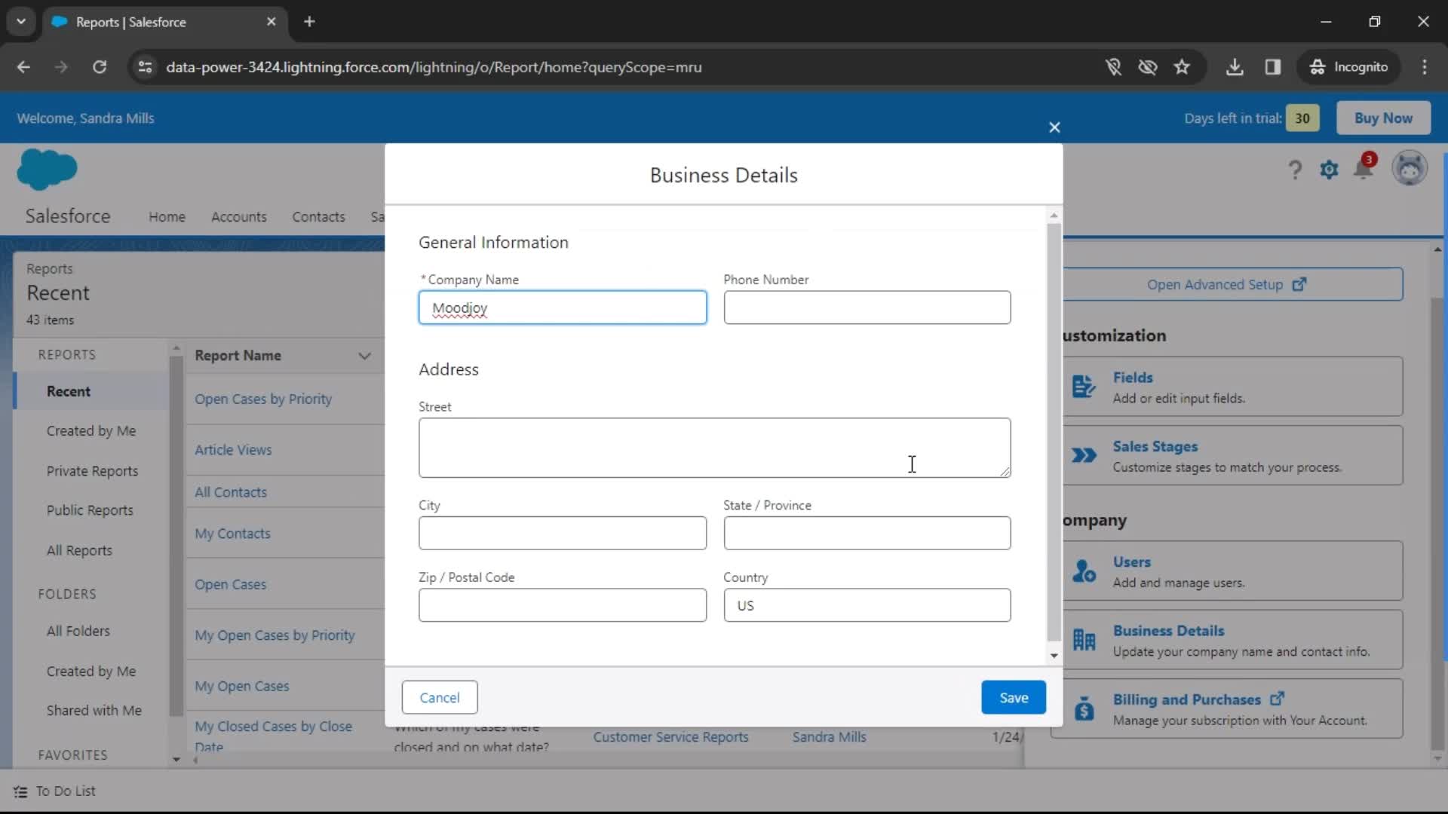Image resolution: width=1448 pixels, height=814 pixels.
Task: Open a new browser tab with plus
Action: point(309,22)
